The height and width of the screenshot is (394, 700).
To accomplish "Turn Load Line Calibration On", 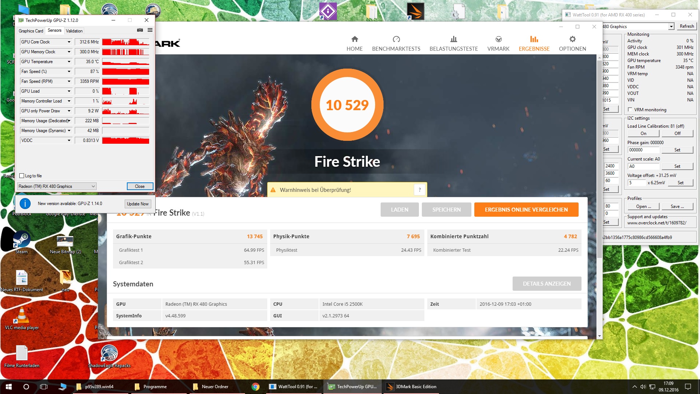I will [643, 134].
